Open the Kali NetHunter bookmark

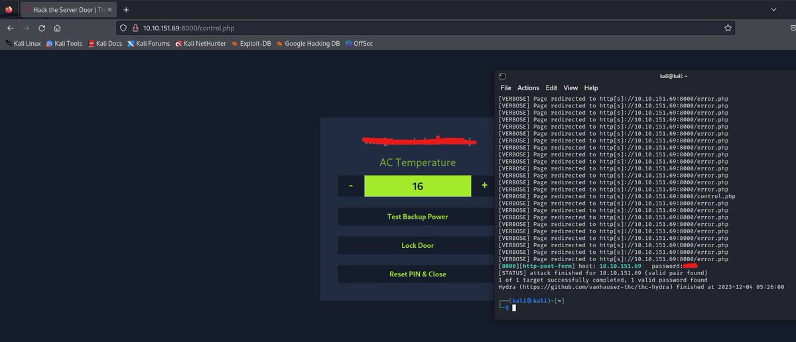201,44
